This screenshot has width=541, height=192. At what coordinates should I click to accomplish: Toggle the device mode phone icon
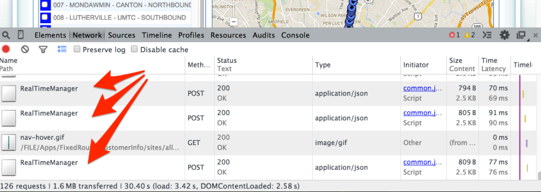pos(21,35)
